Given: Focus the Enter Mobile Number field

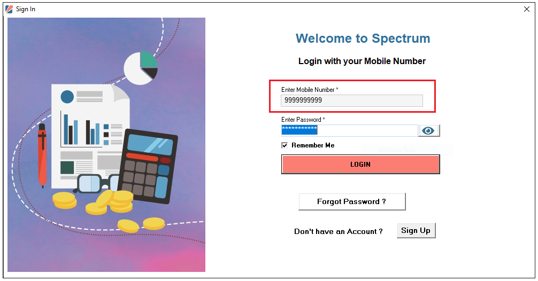Looking at the screenshot, I should [352, 100].
